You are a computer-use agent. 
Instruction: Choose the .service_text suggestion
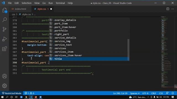(x=88, y=45)
